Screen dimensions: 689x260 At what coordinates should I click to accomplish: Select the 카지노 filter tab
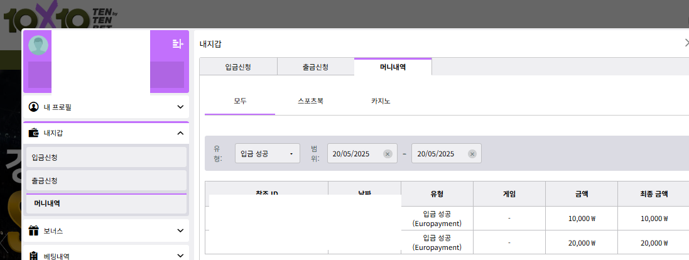[x=381, y=101]
